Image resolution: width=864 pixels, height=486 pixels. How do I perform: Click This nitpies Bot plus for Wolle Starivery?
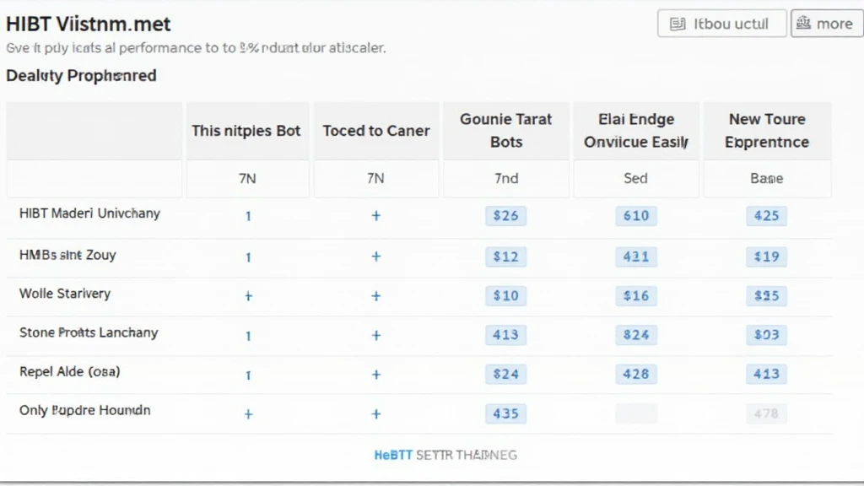coord(248,296)
